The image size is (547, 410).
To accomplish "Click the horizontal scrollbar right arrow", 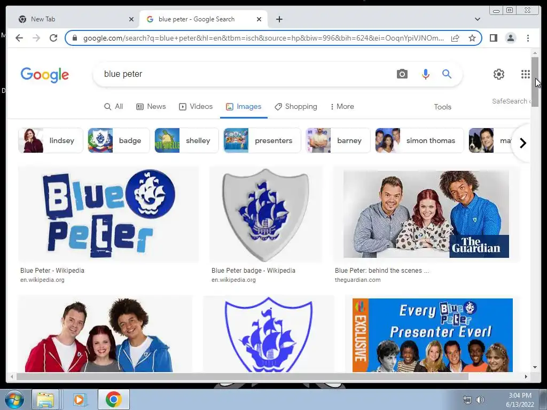I will coord(526,376).
